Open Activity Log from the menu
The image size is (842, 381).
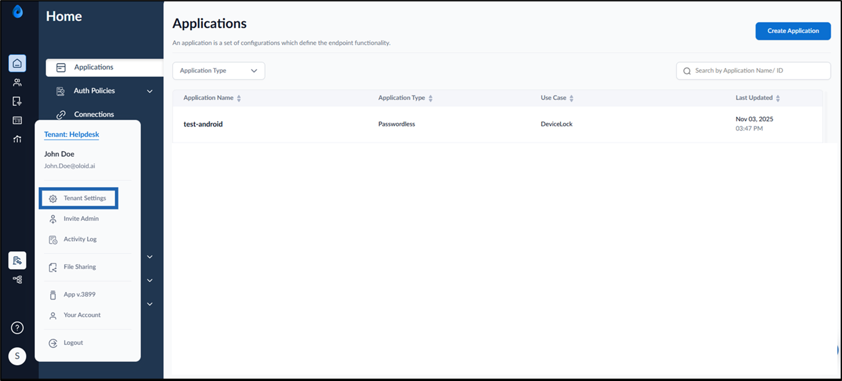pyautogui.click(x=80, y=239)
